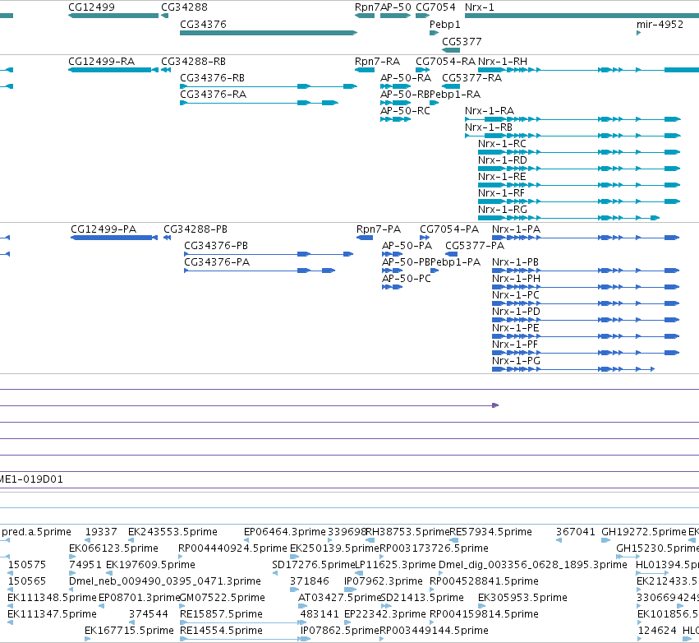Click protein AP-50-PC
The image size is (699, 643).
point(393,287)
